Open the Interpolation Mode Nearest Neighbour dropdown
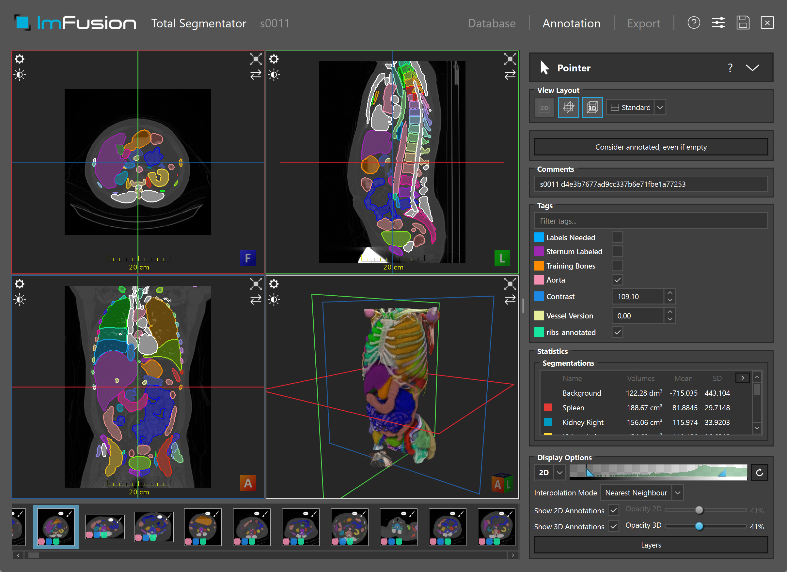The width and height of the screenshot is (787, 572). 642,493
